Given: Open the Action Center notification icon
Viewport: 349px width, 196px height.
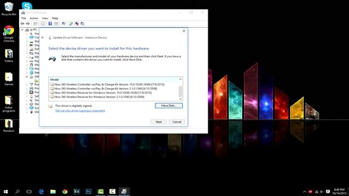Looking at the screenshot, I should [328, 192].
